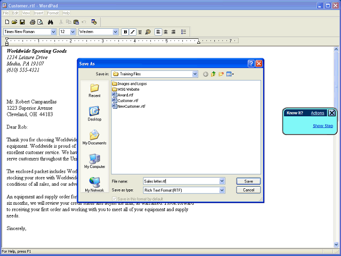Image resolution: width=341 pixels, height=256 pixels.
Task: Click the Open file icon in WordPad toolbar
Action: click(14, 22)
